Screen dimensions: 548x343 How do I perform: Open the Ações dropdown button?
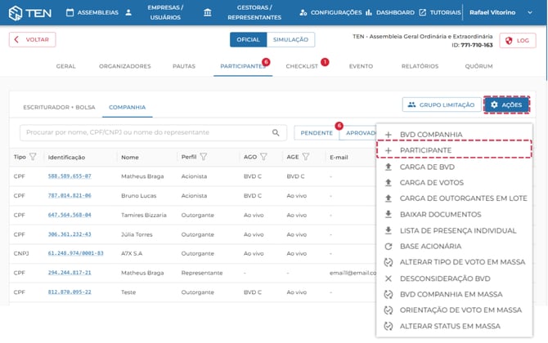(x=506, y=105)
